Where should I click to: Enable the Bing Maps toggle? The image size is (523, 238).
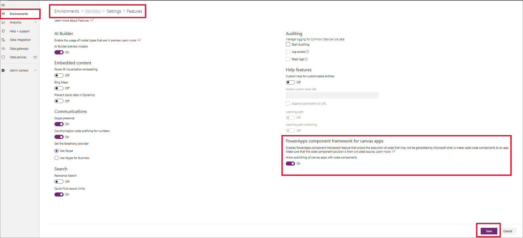click(59, 88)
